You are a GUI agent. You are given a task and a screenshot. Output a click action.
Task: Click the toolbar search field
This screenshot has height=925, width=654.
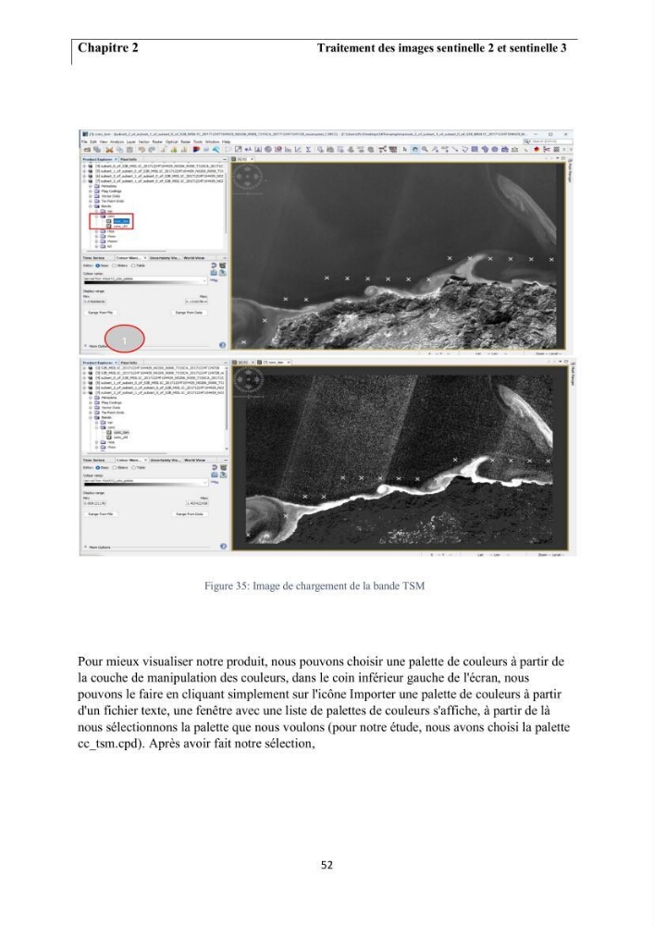click(x=549, y=142)
